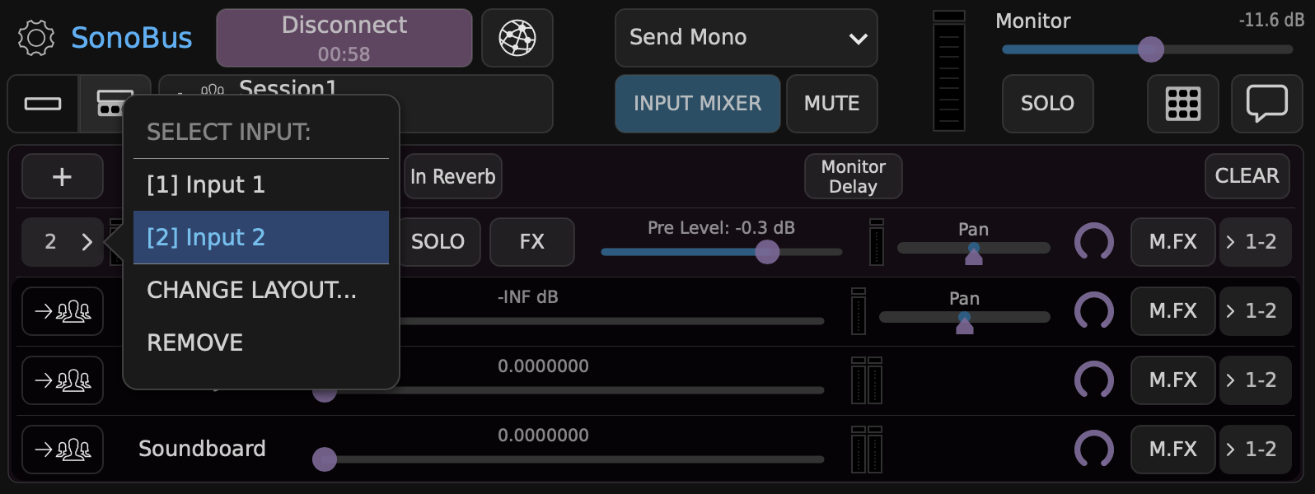Adjust Pan slider in -INF dB row
The height and width of the screenshot is (494, 1315).
tap(965, 318)
